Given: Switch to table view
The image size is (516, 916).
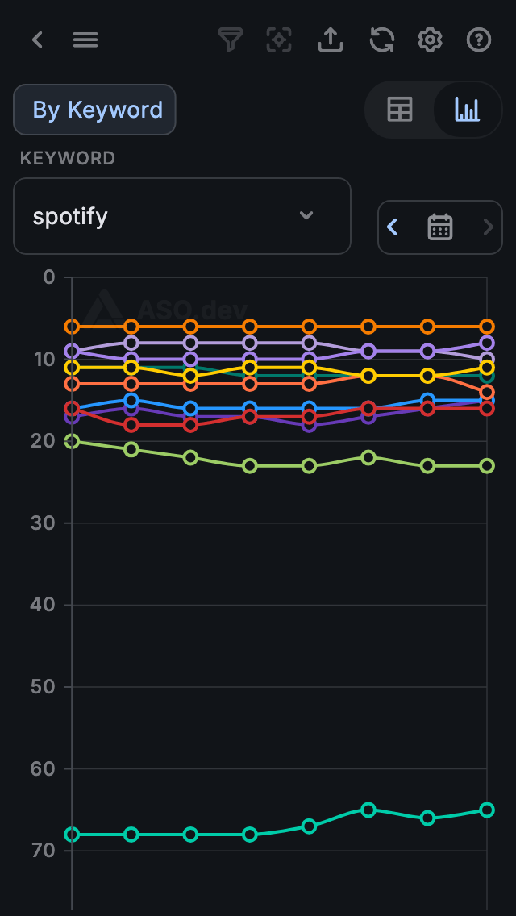Looking at the screenshot, I should tap(400, 109).
